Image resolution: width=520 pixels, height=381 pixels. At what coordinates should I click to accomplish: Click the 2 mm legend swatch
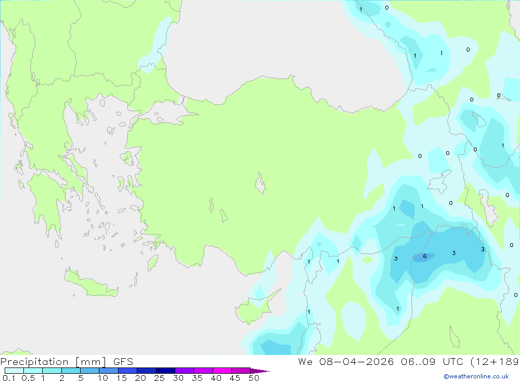[x=71, y=371]
